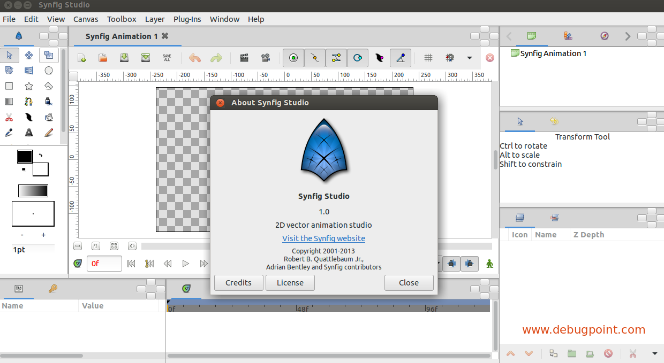Toggle angle handles display
The height and width of the screenshot is (363, 664).
401,58
